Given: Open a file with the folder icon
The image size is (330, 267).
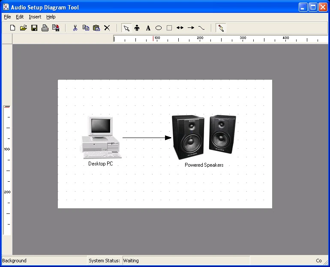Looking at the screenshot, I should point(24,28).
